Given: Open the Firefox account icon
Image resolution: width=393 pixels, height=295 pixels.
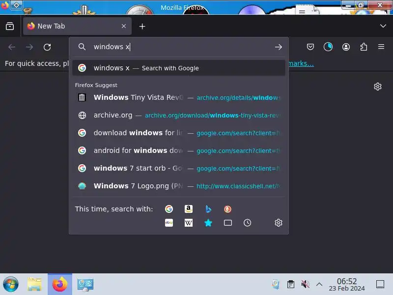Looking at the screenshot, I should tap(346, 47).
